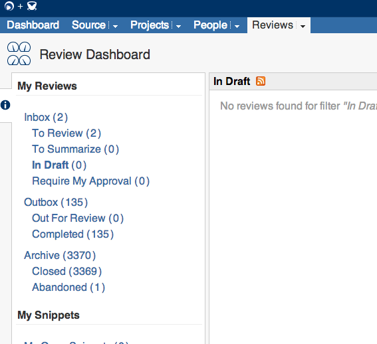Expand the Source menu dropdown arrow
The width and height of the screenshot is (377, 344).
point(116,26)
